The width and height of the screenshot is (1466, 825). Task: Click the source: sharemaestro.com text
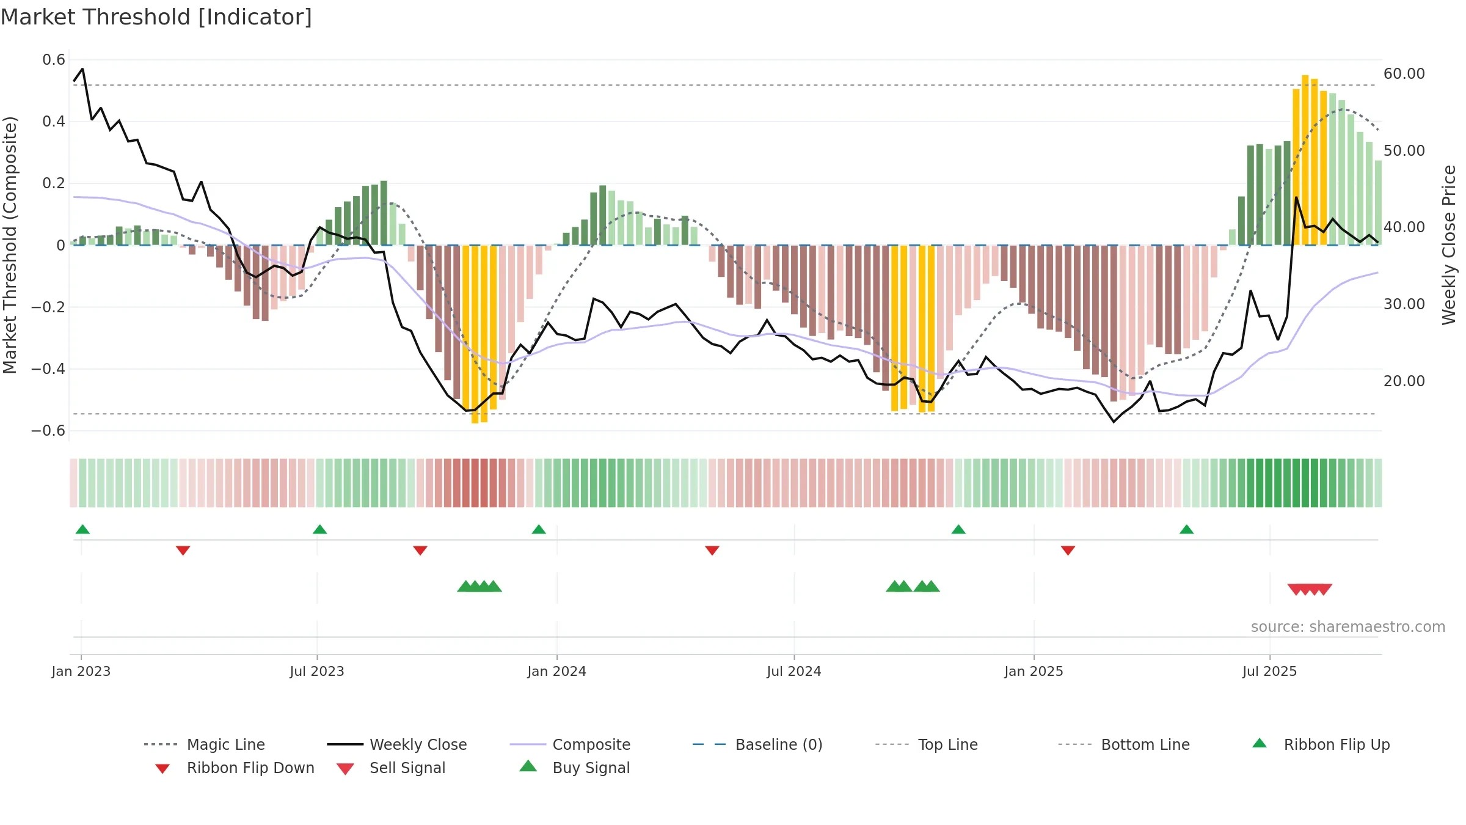pos(1348,627)
